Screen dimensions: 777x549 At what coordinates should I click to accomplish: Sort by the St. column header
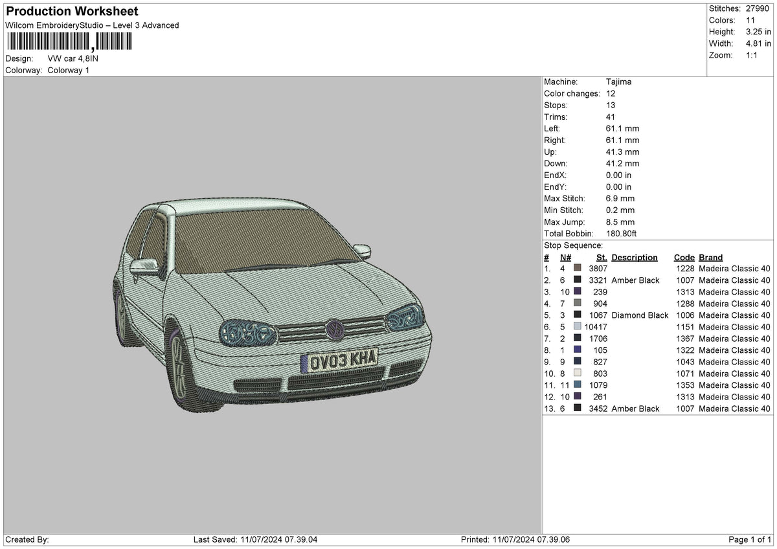[601, 257]
